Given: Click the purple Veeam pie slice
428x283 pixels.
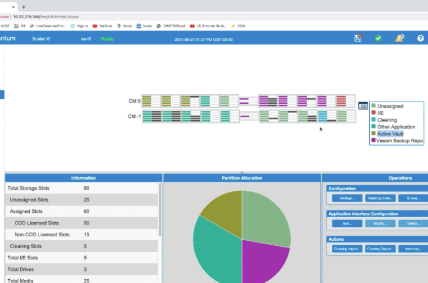Looking at the screenshot, I should coord(262,262).
